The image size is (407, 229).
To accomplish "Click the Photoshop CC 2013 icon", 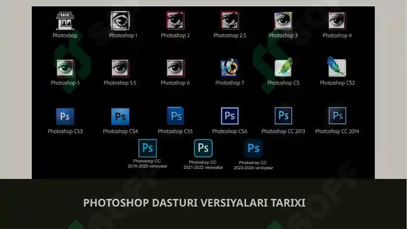I will click(x=283, y=116).
